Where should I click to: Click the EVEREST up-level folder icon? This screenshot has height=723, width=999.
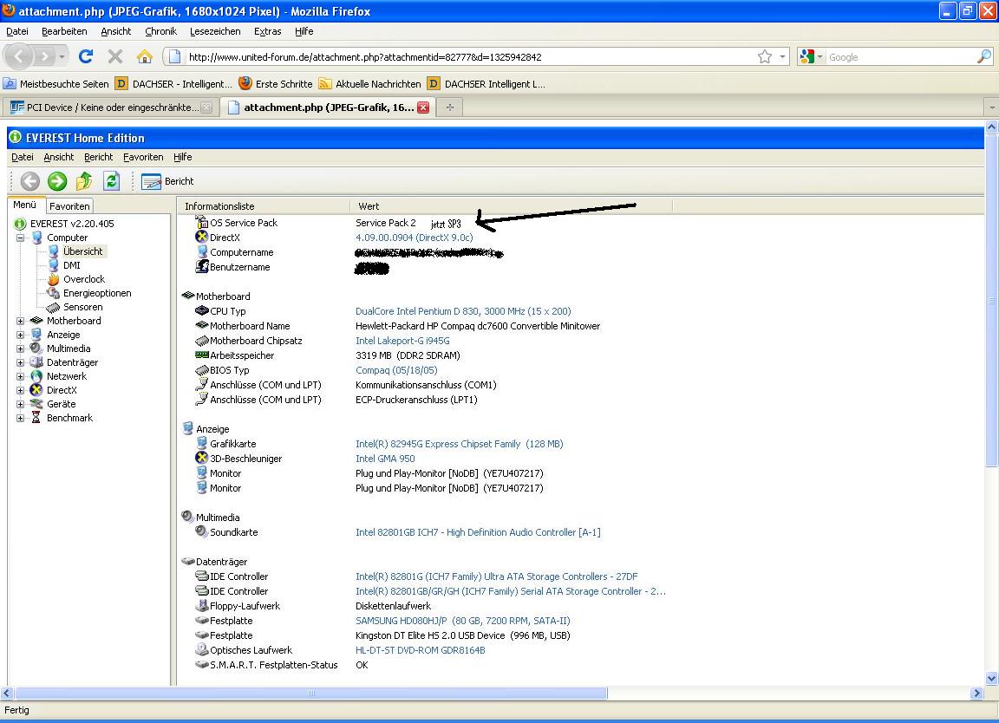coord(84,181)
